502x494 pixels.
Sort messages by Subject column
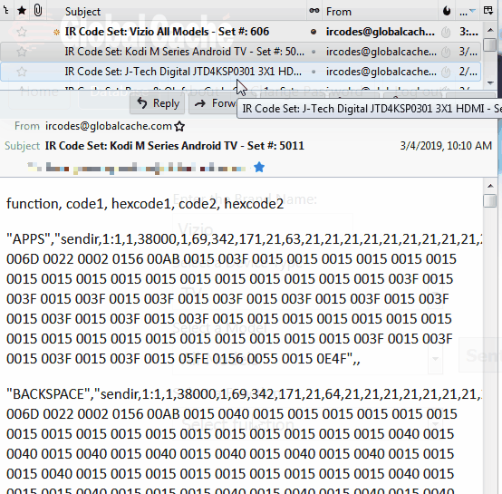pos(82,12)
